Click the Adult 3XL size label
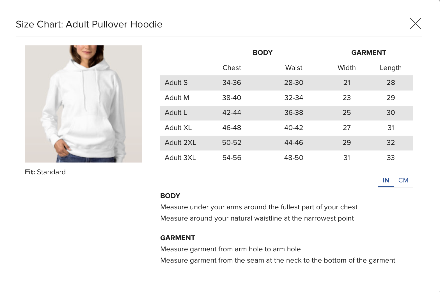440x292 pixels. (180, 158)
